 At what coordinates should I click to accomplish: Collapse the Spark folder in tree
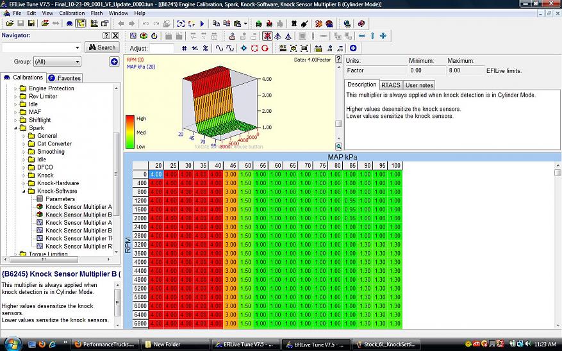(x=15, y=128)
